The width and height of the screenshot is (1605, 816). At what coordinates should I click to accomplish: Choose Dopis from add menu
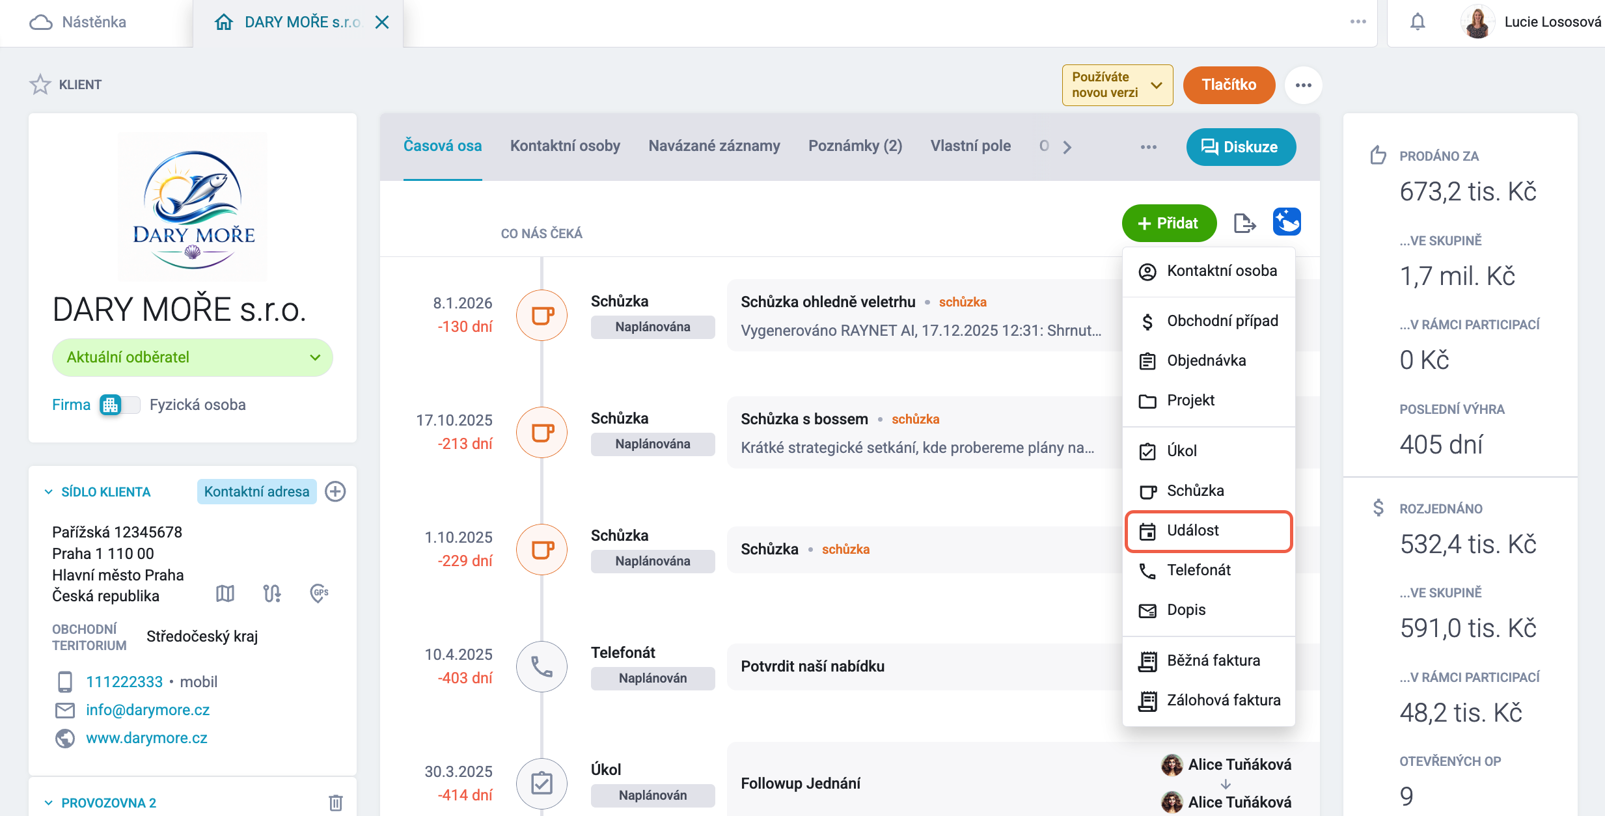click(1209, 610)
